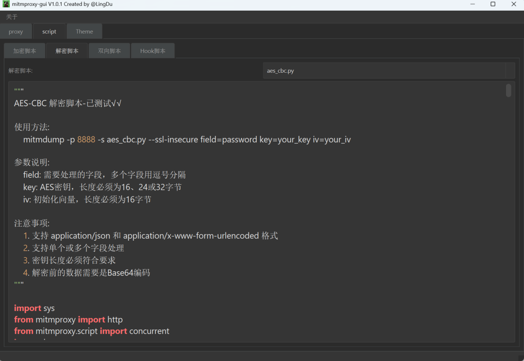524x361 pixels.
Task: Select the 解密脚本 sub-tab
Action: click(67, 51)
